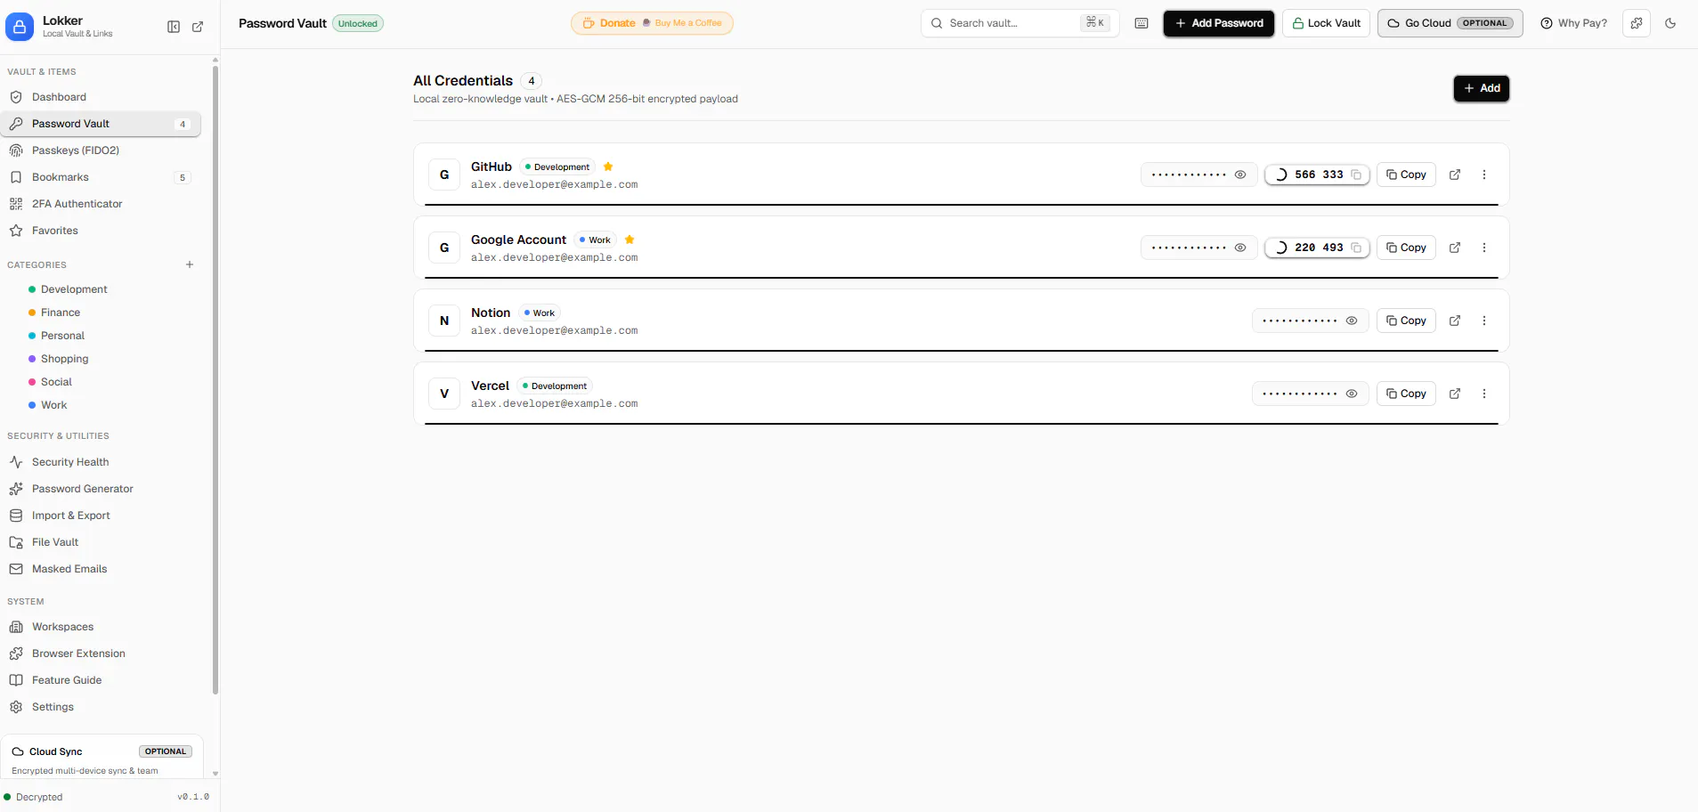Open Lokker in a pop-out window
This screenshot has height=812, width=1698.
coord(198,27)
